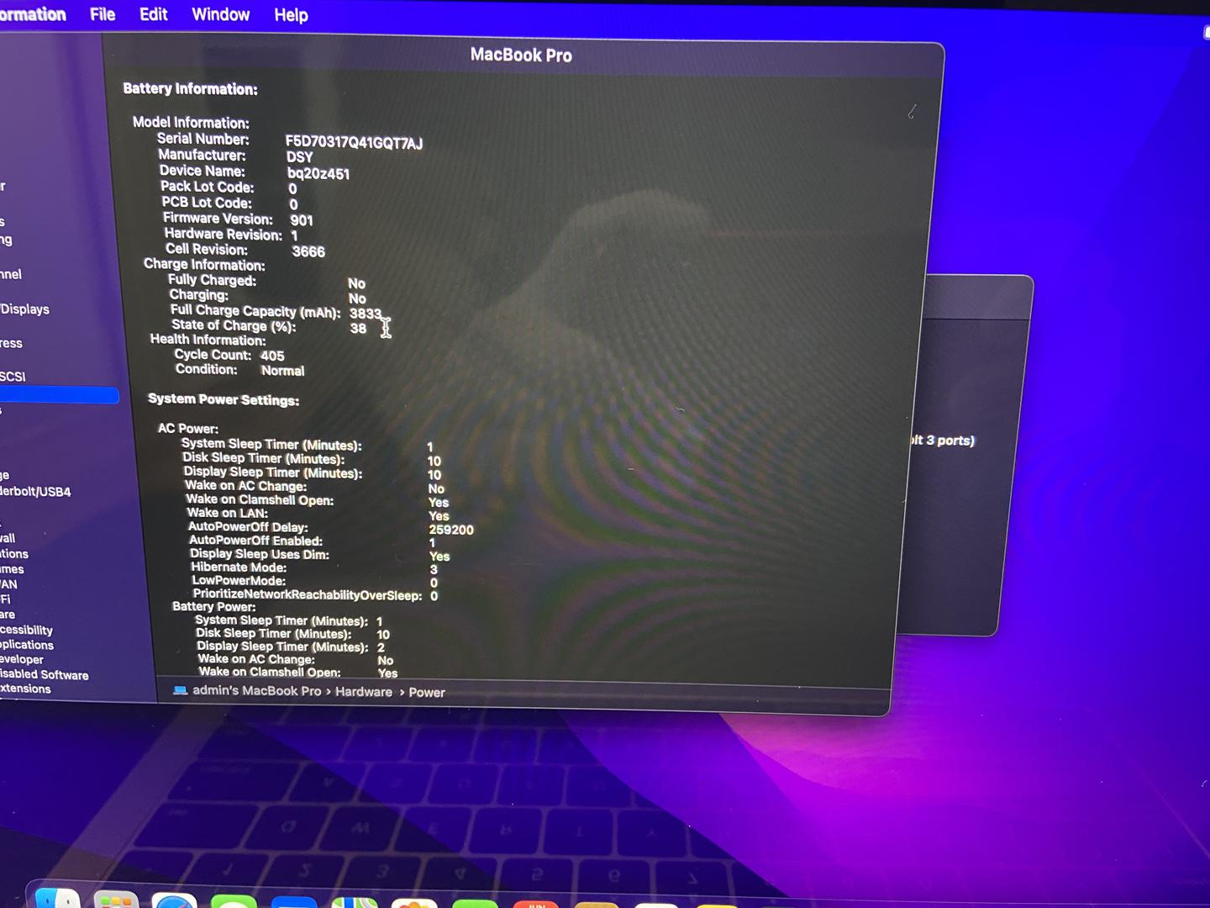Click the manufacturer value DSY
The width and height of the screenshot is (1210, 908).
[299, 157]
